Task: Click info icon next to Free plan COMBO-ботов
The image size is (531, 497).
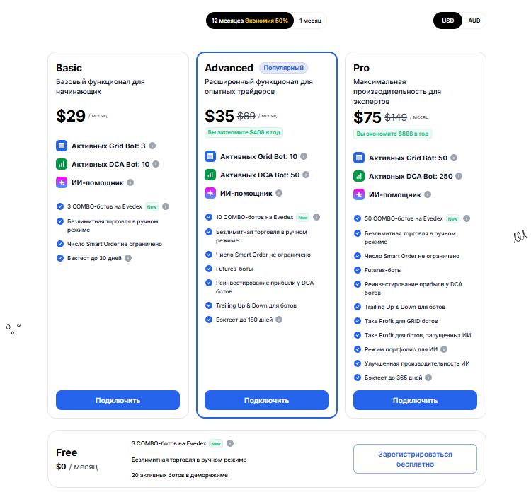Action: pos(230,443)
